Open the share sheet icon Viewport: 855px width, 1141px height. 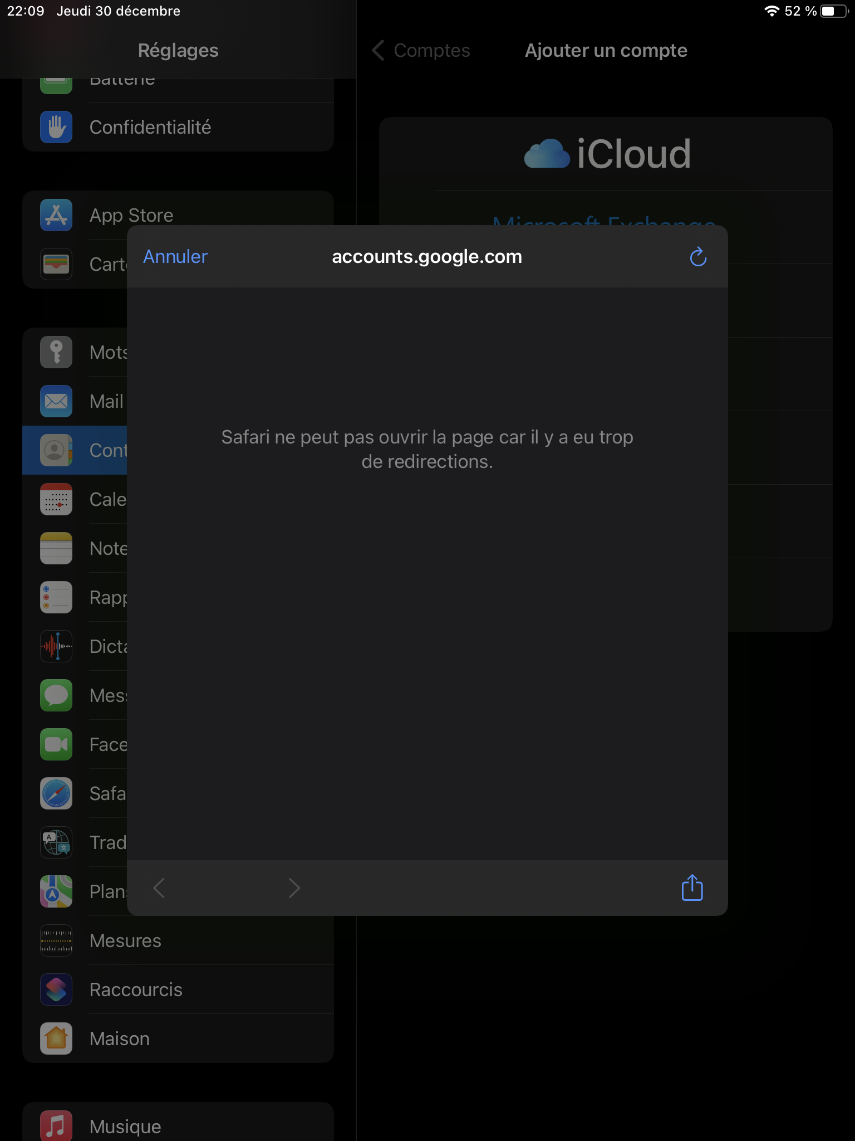(x=692, y=888)
